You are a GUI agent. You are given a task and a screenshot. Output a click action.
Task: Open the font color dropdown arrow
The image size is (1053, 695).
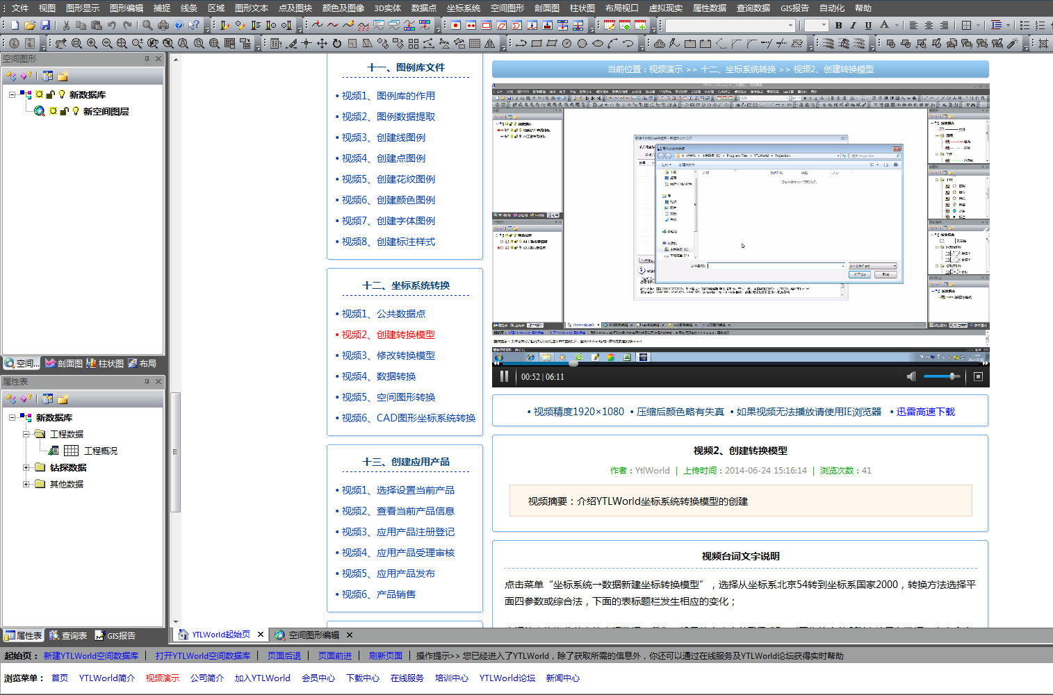click(897, 25)
